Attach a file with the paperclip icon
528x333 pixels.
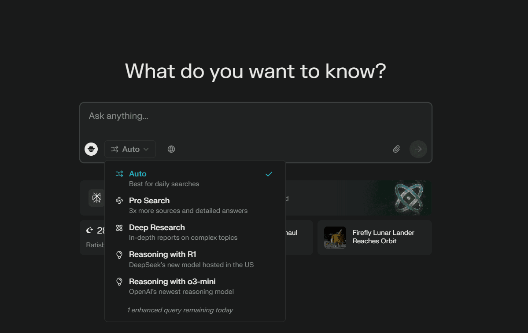point(396,149)
